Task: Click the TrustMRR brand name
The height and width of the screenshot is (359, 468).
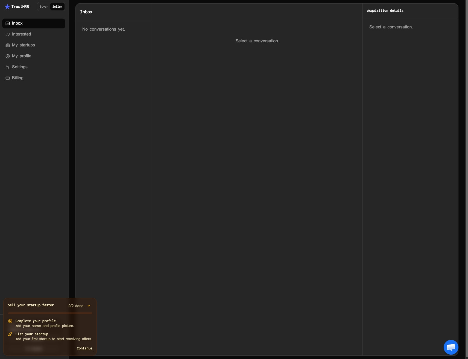Action: click(x=20, y=7)
